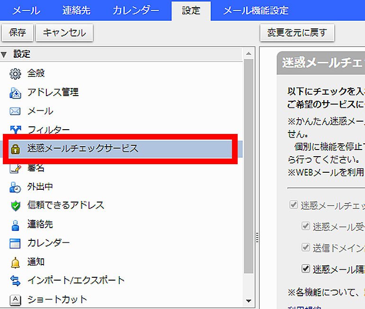Click the 変更を元に戻す button

pyautogui.click(x=297, y=33)
